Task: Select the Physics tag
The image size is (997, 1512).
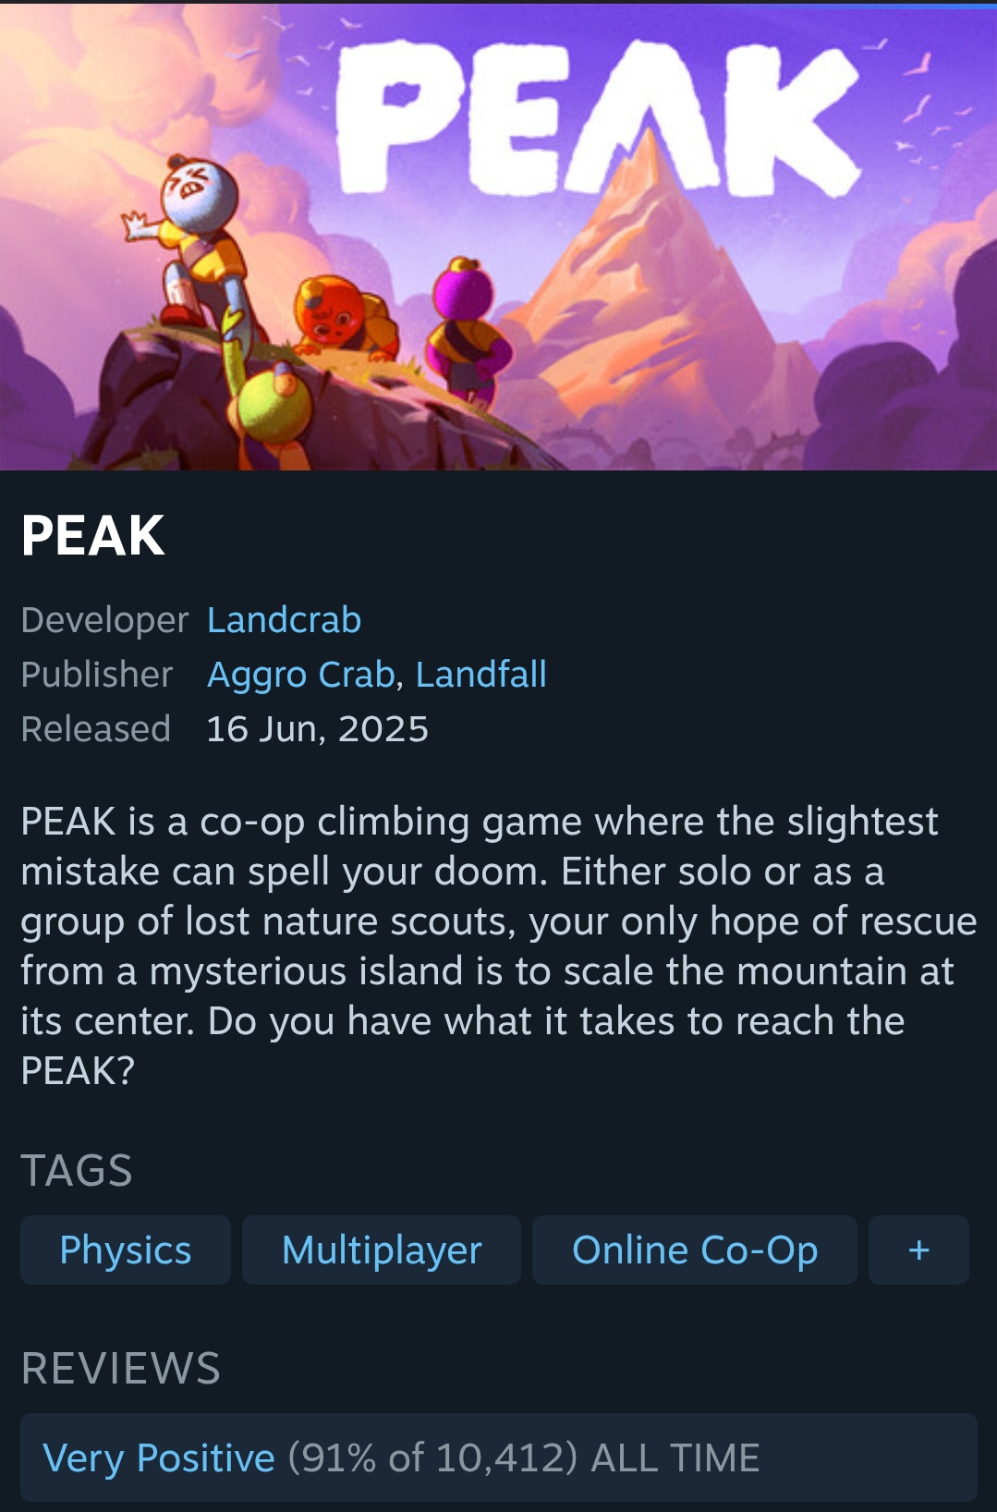Action: click(x=126, y=1250)
